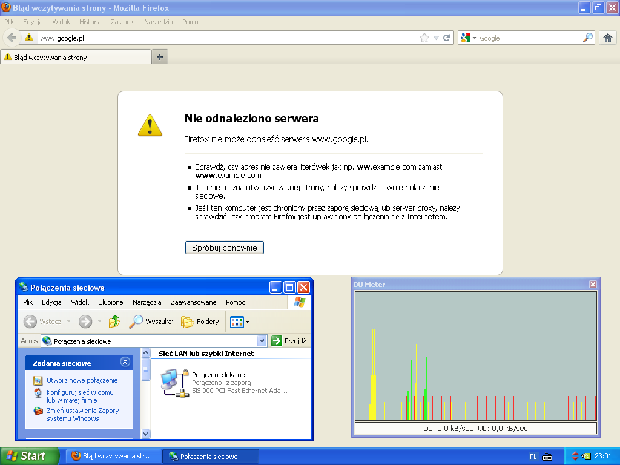The width and height of the screenshot is (620, 465).
Task: Switch to Firefox taskbar button
Action: 113,456
